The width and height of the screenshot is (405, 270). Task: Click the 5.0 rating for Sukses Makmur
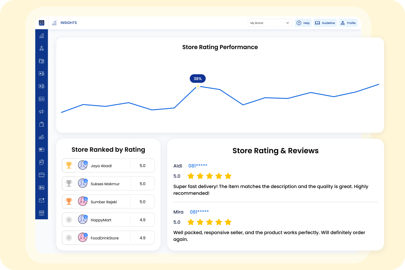pyautogui.click(x=142, y=183)
